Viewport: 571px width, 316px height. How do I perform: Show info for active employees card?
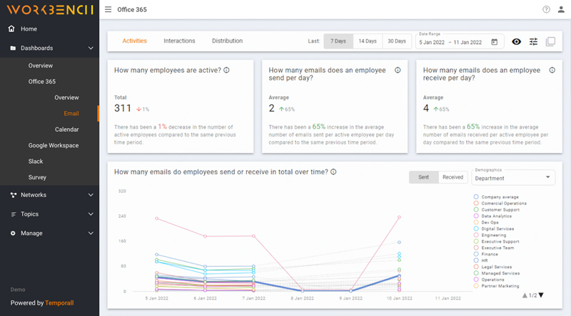[x=226, y=70]
